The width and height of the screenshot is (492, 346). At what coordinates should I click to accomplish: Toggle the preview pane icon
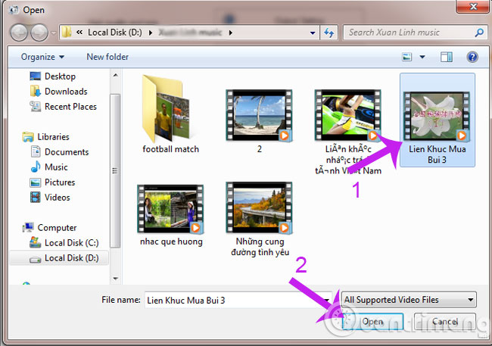(446, 57)
